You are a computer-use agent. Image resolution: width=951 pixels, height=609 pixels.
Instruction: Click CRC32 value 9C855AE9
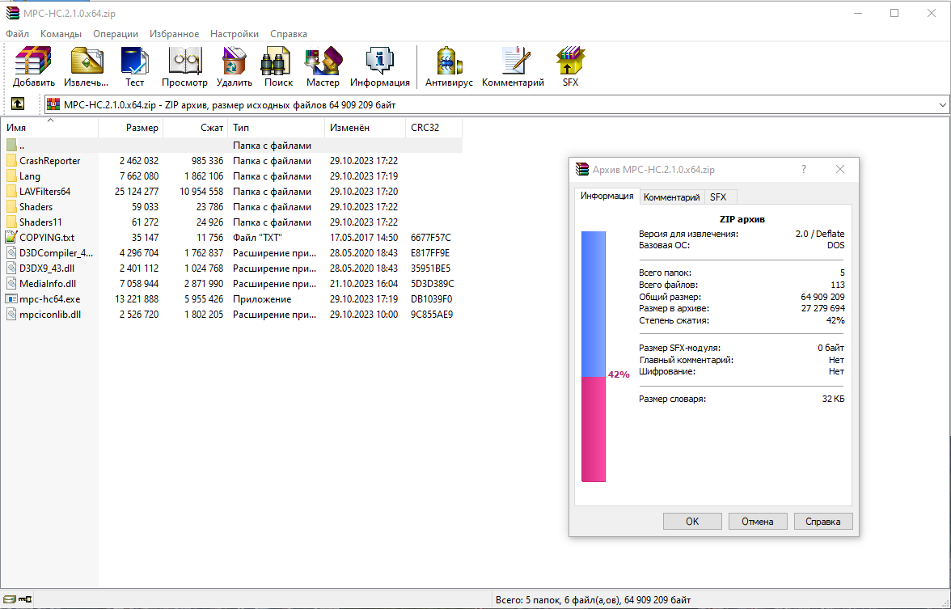432,314
